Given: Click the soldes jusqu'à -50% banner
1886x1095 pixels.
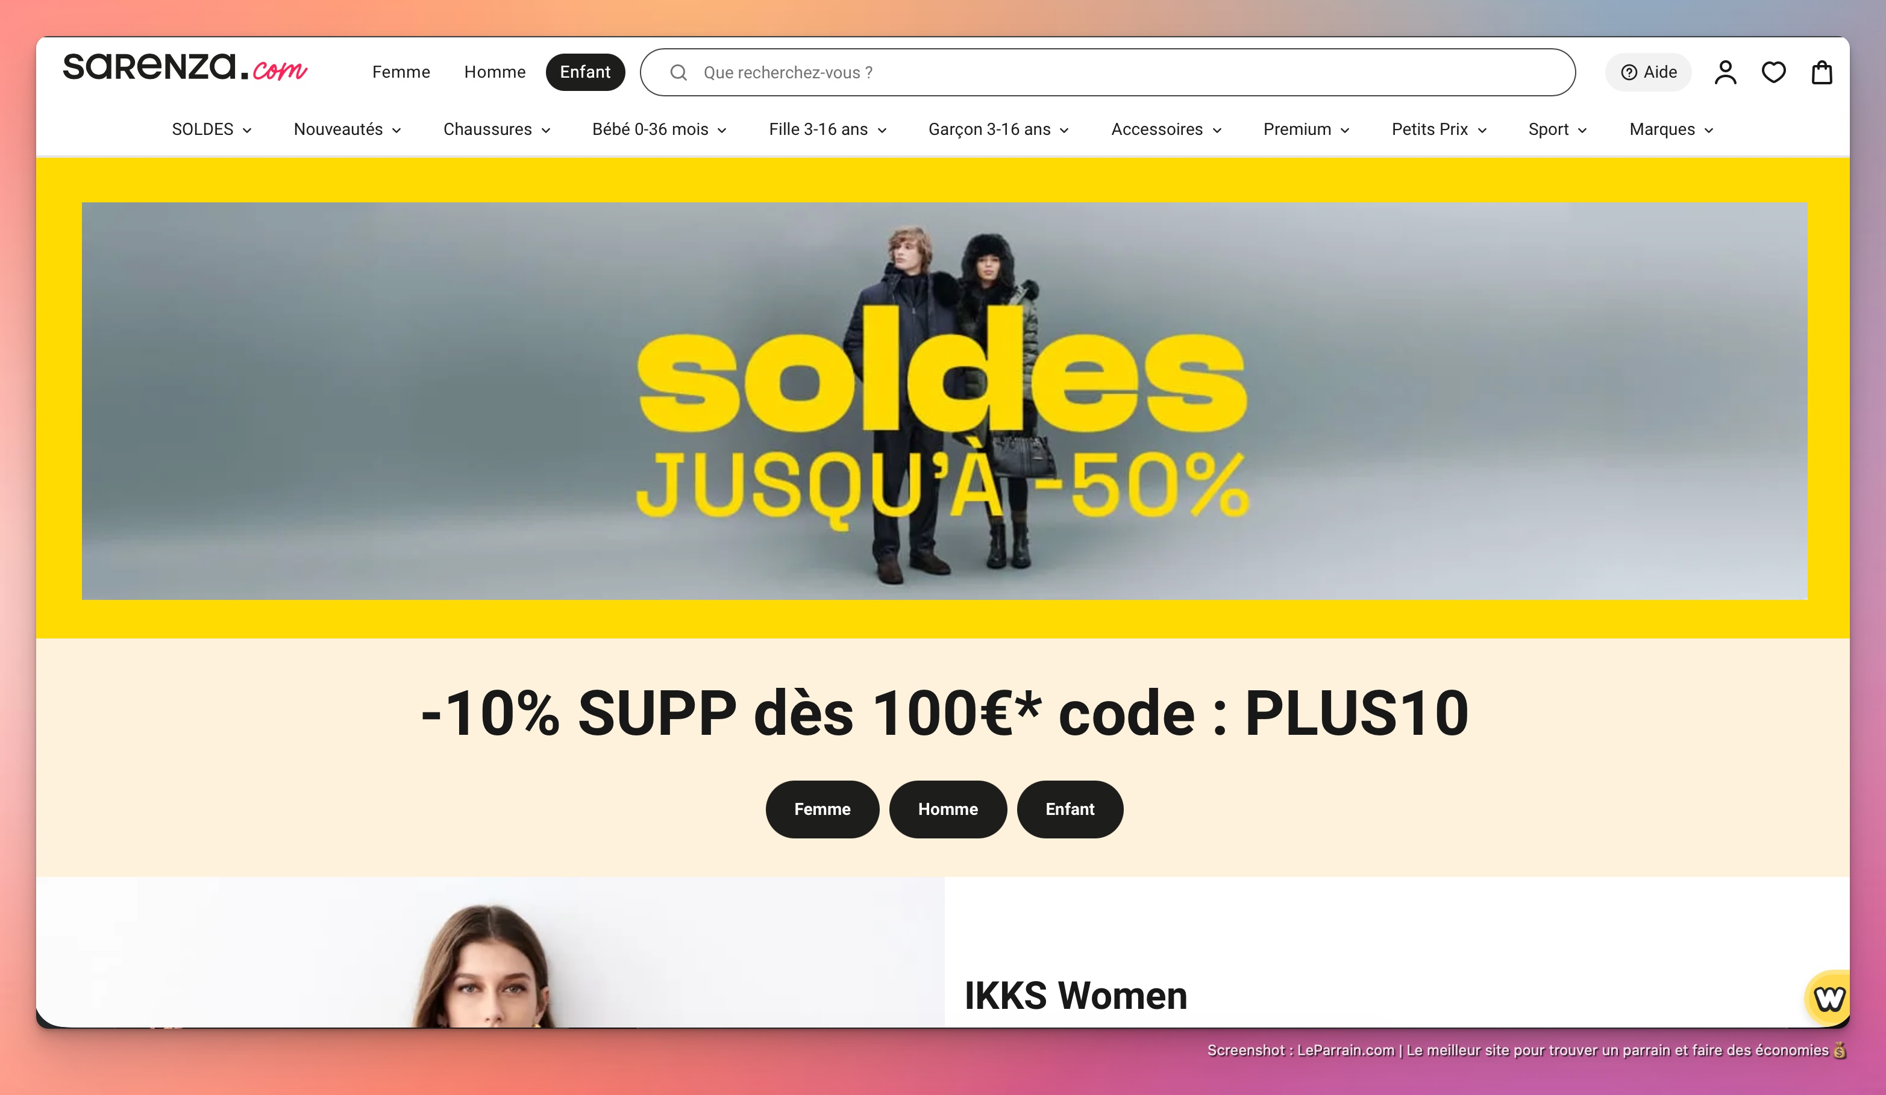Looking at the screenshot, I should pos(944,401).
